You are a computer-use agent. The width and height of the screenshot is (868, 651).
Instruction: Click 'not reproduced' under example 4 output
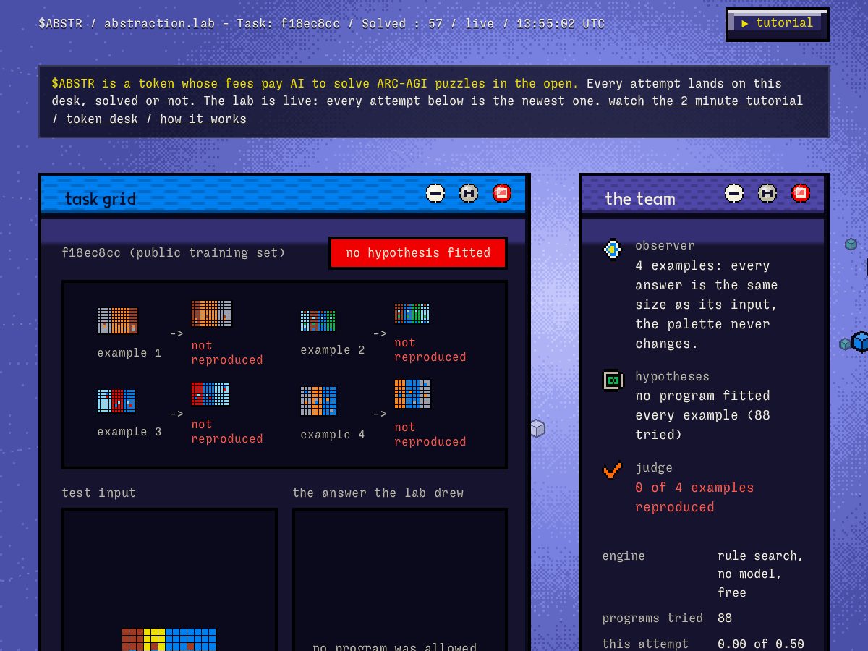pos(430,435)
